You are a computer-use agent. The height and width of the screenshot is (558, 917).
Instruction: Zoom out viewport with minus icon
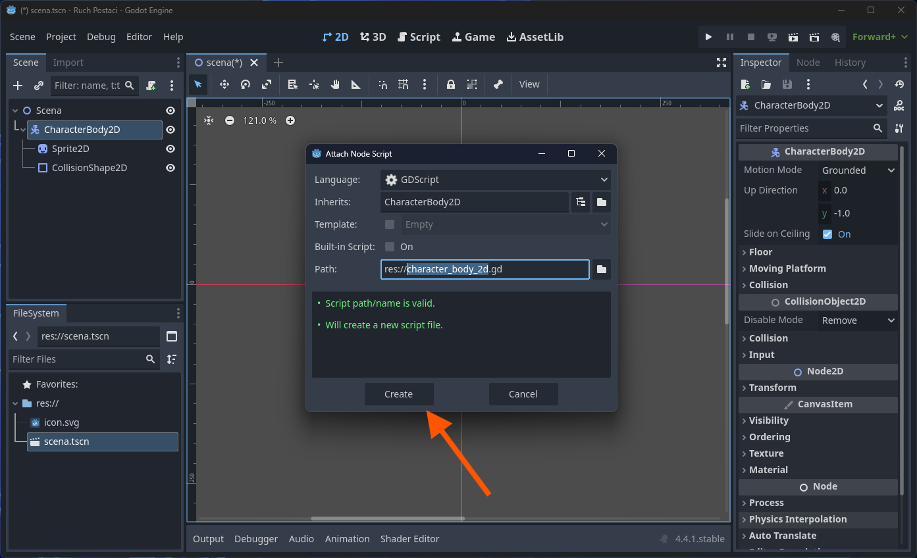(229, 120)
